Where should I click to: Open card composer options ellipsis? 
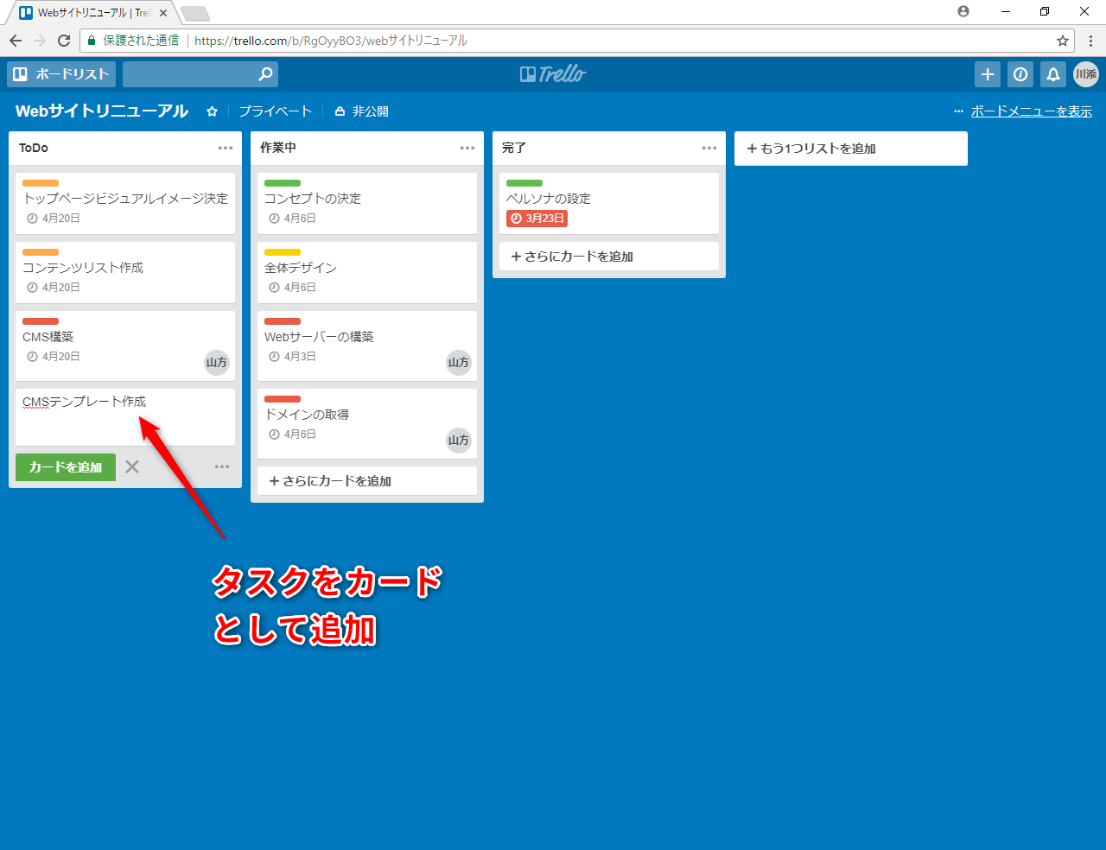[222, 466]
